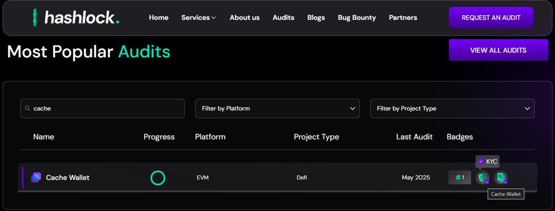555x211 pixels.
Task: Click the KYC shield badge icon
Action: tap(482, 177)
